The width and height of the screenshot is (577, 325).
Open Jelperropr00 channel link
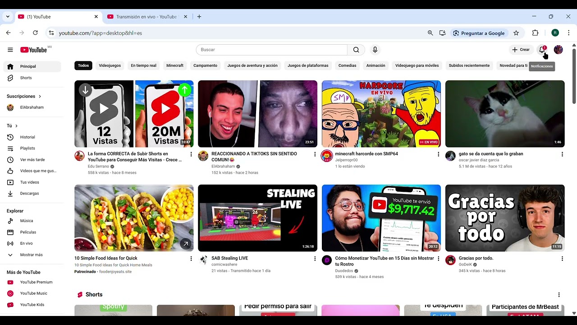[346, 160]
